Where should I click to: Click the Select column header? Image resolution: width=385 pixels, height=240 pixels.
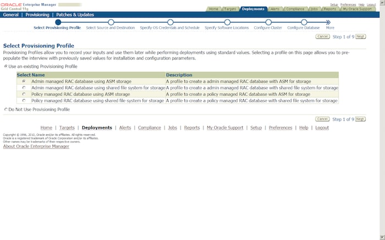[24, 75]
